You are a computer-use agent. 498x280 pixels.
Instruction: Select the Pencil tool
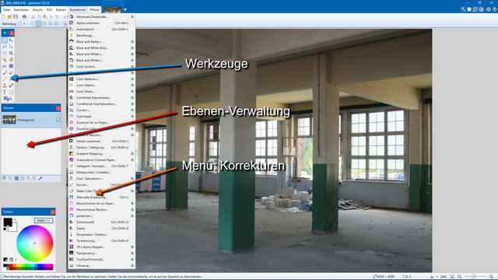click(5, 79)
